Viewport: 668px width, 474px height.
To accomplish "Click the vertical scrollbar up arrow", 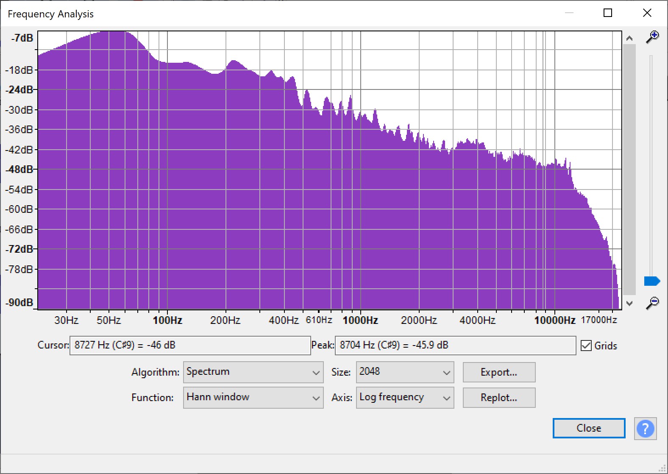I will [629, 39].
